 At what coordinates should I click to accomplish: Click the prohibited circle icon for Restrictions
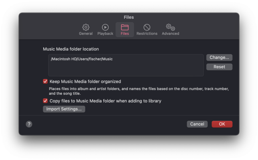[147, 27]
